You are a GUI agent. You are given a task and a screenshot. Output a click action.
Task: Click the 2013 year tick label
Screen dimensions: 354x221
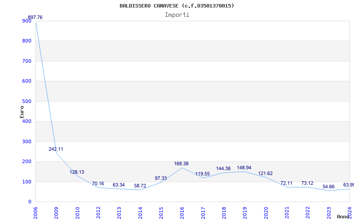point(119,213)
